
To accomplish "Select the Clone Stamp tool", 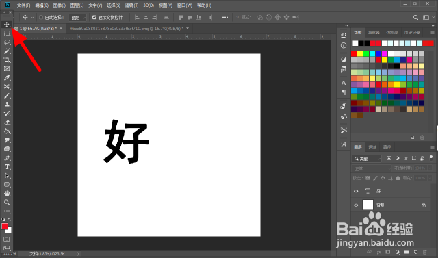I will pyautogui.click(x=7, y=105).
